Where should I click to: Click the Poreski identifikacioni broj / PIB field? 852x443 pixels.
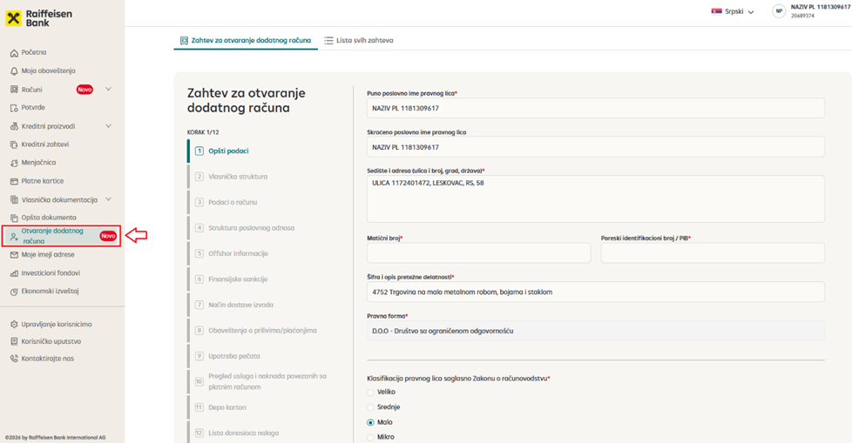pyautogui.click(x=713, y=253)
